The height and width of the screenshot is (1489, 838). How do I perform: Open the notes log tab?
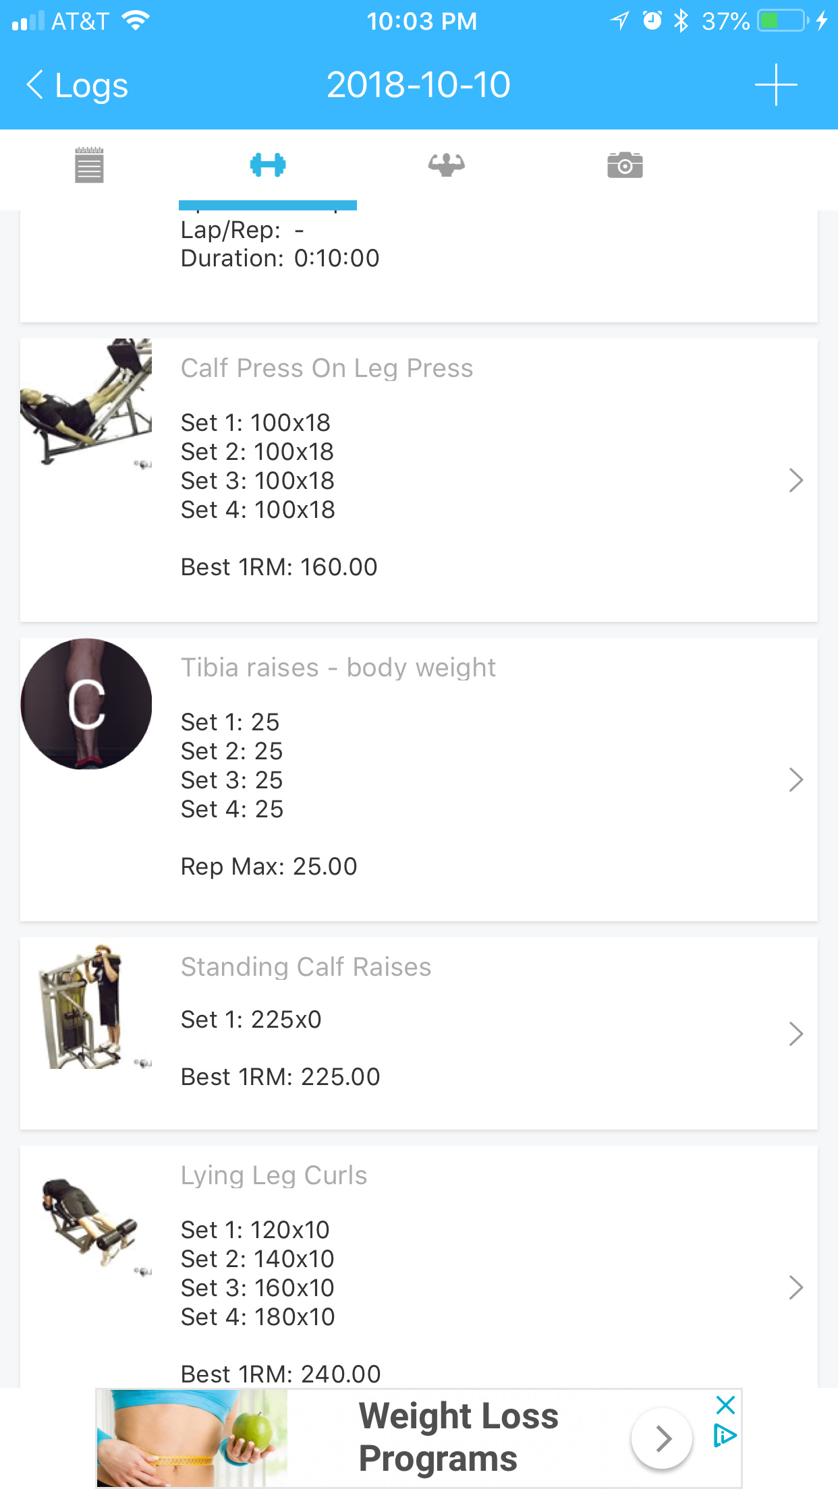coord(89,165)
